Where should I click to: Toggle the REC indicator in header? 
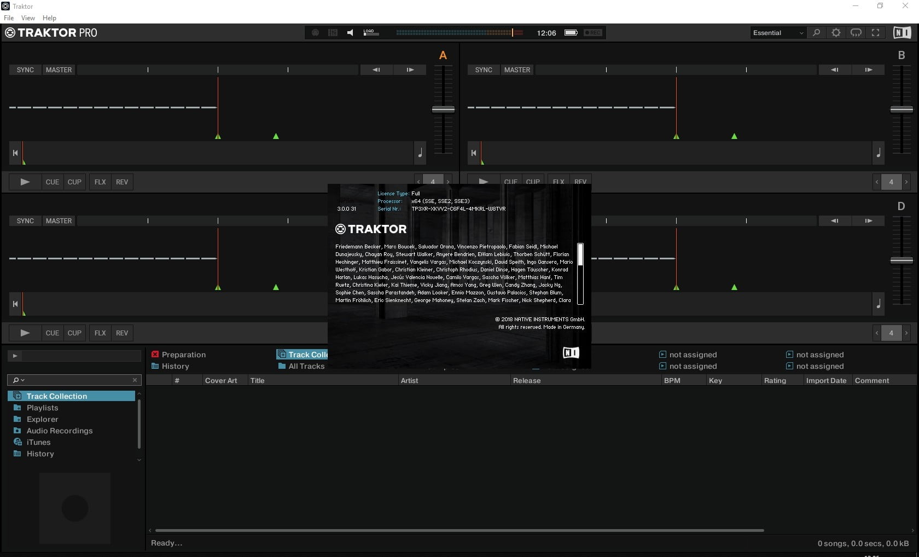(592, 33)
